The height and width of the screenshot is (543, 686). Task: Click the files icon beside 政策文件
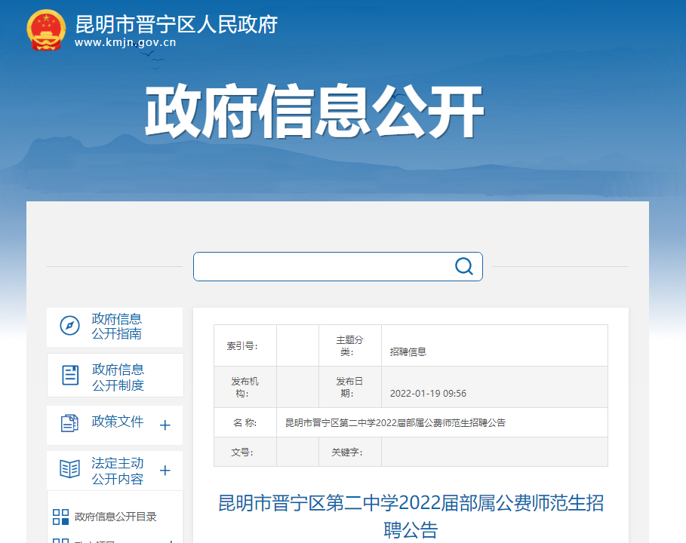pyautogui.click(x=69, y=423)
